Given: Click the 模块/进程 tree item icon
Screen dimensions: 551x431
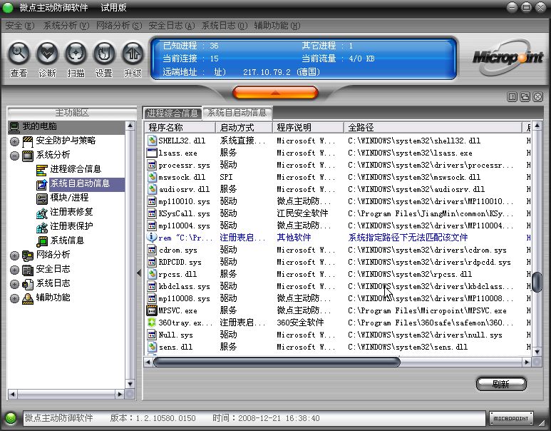Looking at the screenshot, I should (x=41, y=198).
